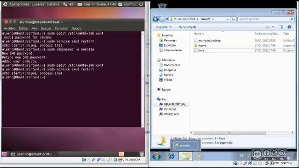Open the Sistema menu in the Ubuntu panel

(x=53, y=4)
